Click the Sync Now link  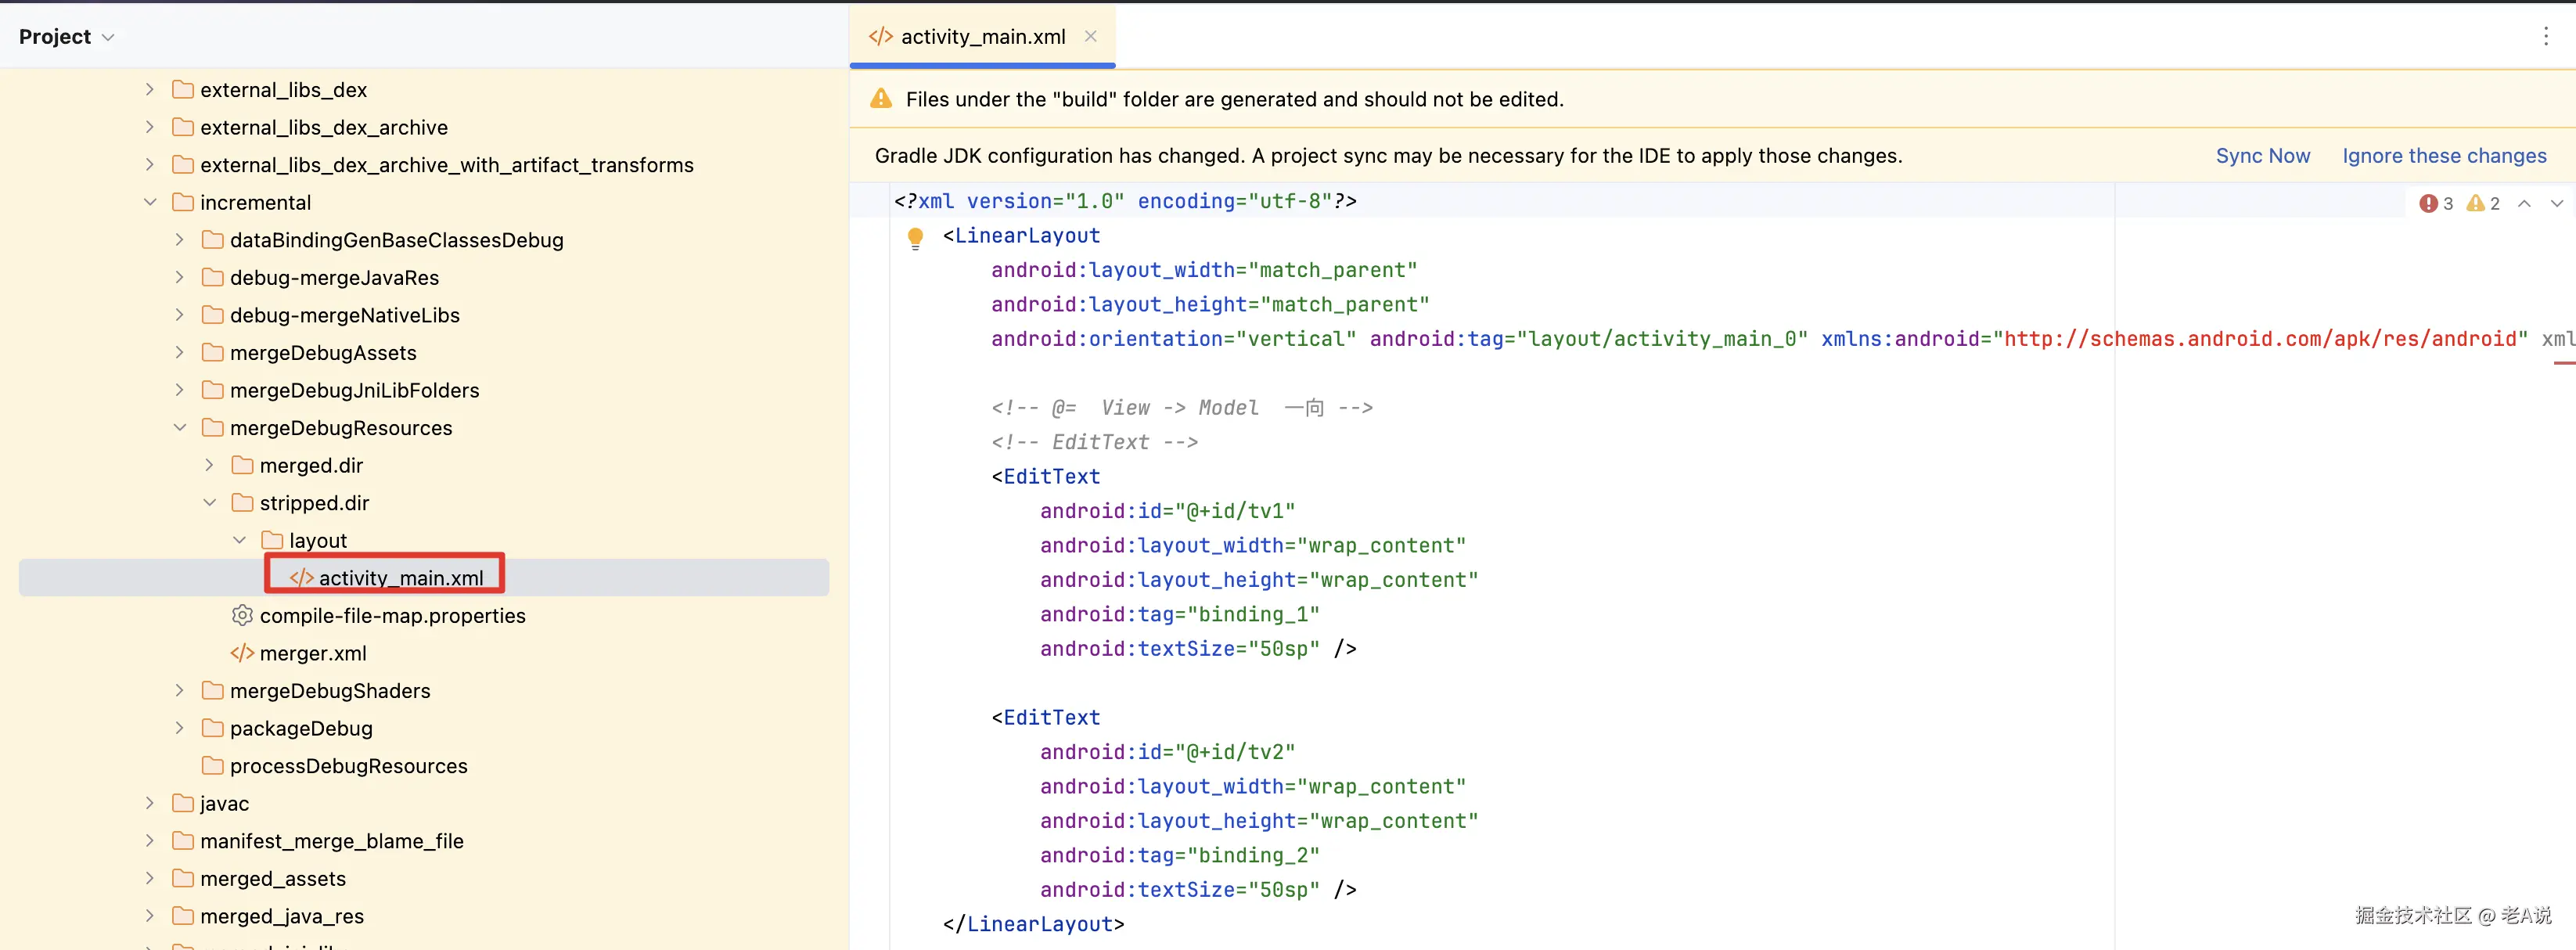pyautogui.click(x=2262, y=156)
